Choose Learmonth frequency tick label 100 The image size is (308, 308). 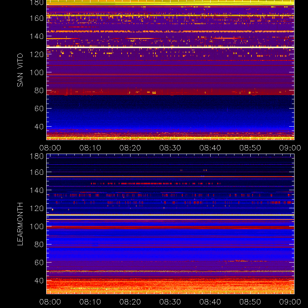[x=37, y=226]
